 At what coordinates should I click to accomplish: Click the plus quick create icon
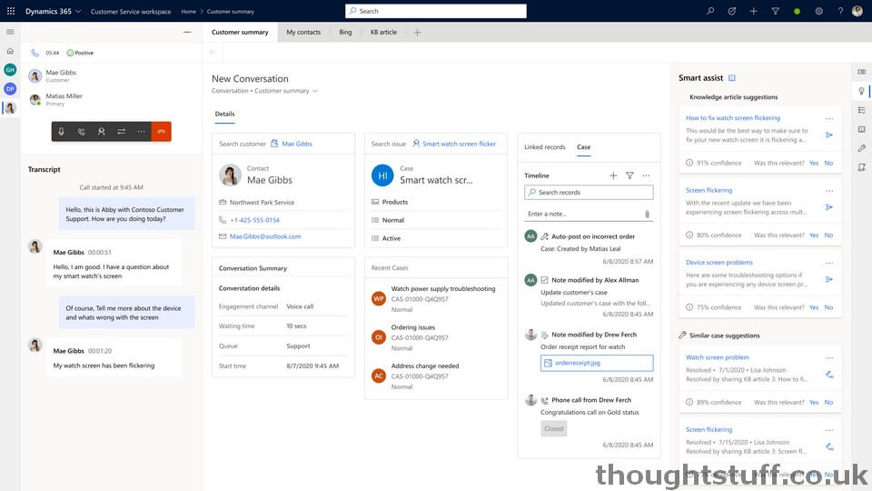pyautogui.click(x=754, y=11)
